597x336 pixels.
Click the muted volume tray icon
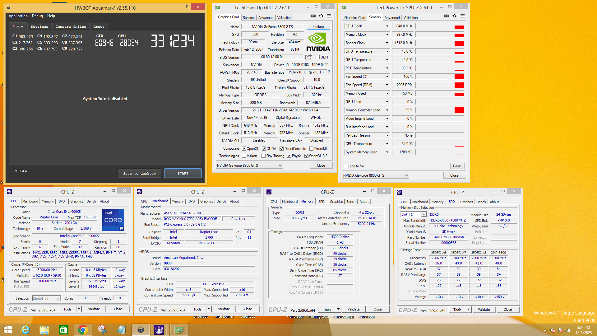click(x=553, y=330)
